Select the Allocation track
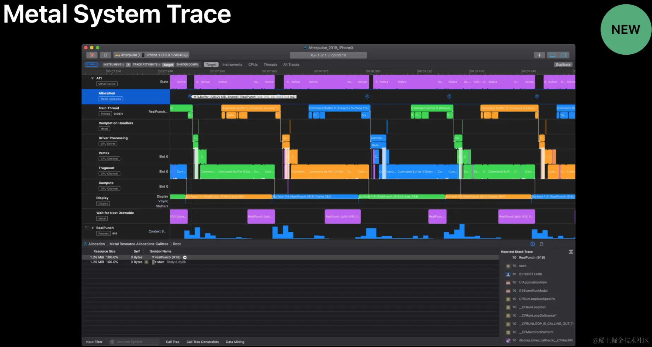 [126, 97]
